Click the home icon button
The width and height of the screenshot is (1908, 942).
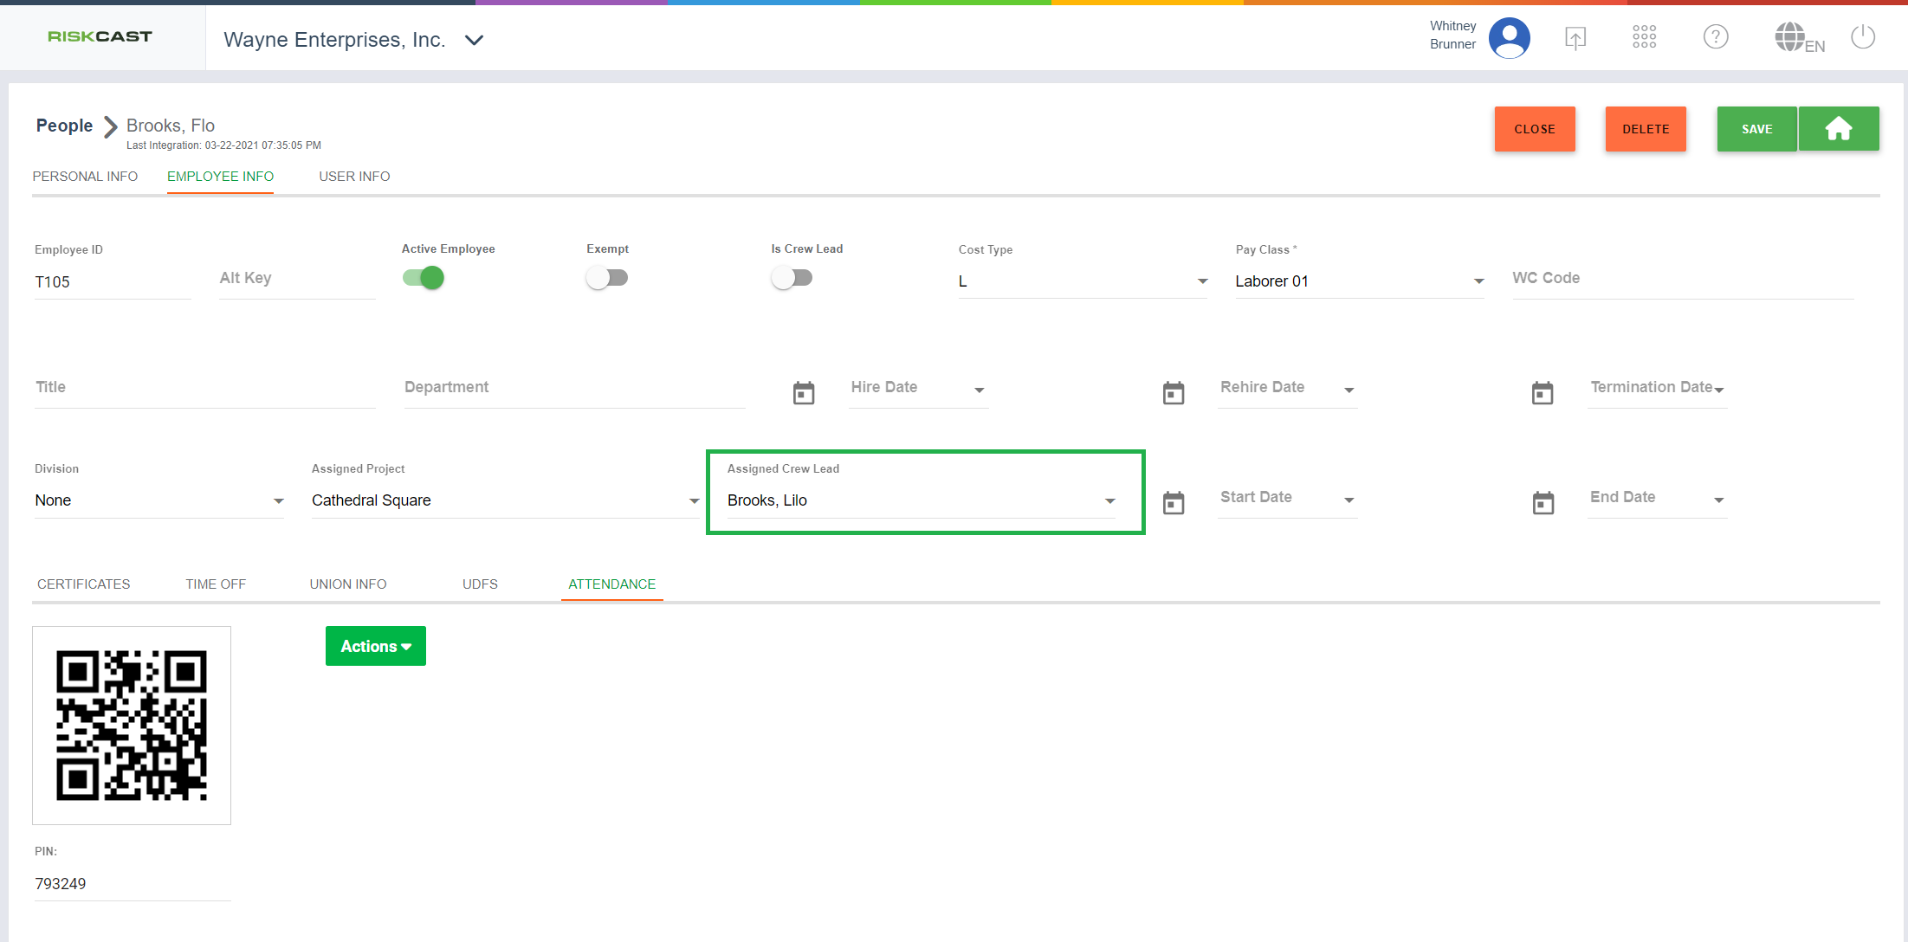tap(1838, 129)
